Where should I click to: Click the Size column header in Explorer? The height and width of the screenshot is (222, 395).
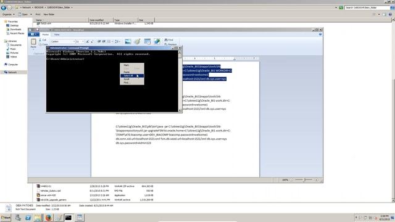tap(146, 20)
